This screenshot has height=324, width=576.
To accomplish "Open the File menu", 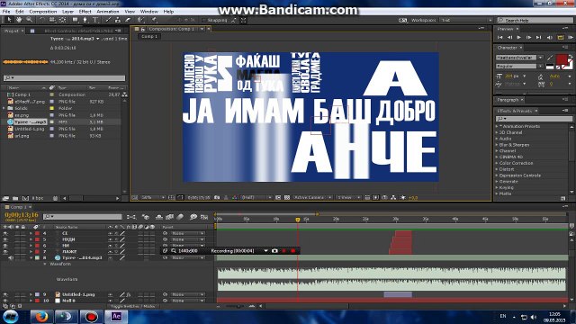I will (6, 12).
